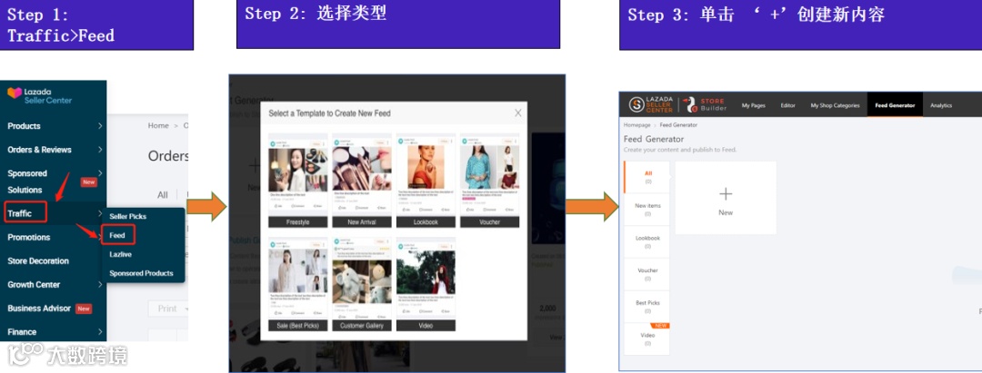Select the All category tab

tap(647, 177)
